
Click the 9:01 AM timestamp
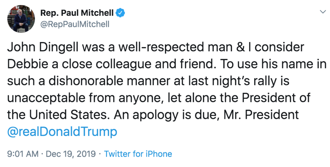pyautogui.click(x=23, y=154)
